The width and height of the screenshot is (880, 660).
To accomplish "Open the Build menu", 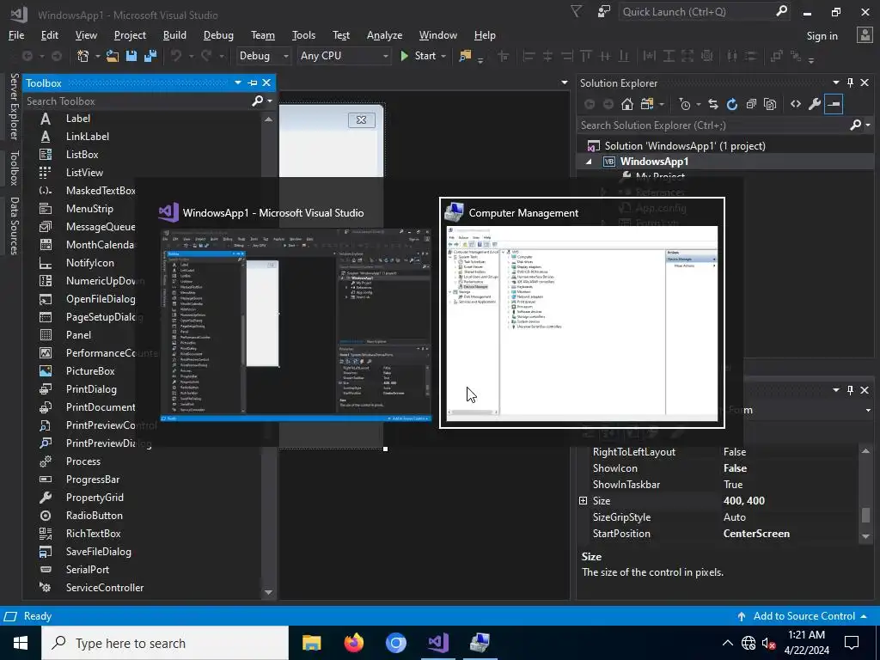I will coord(174,34).
